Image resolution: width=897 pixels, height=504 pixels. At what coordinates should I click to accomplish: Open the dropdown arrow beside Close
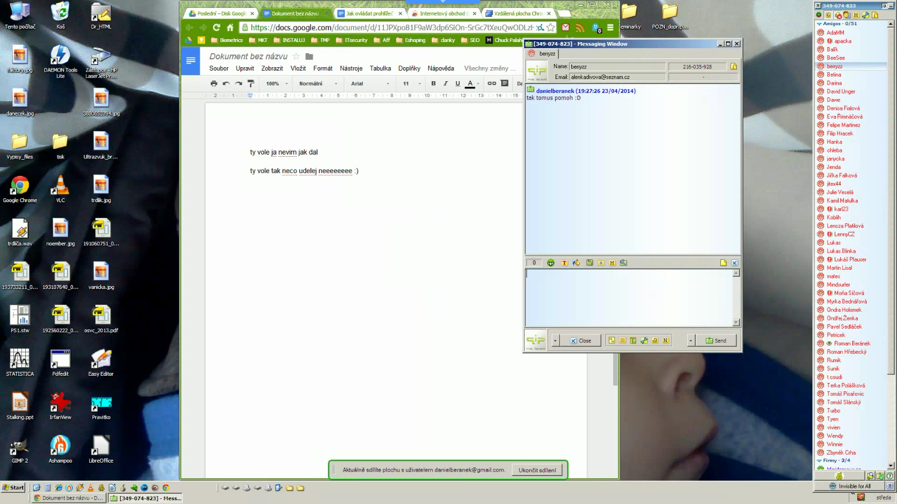[555, 340]
